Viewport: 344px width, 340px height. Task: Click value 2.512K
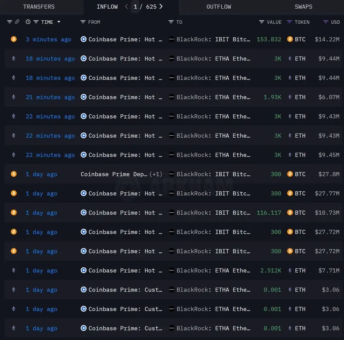[271, 270]
